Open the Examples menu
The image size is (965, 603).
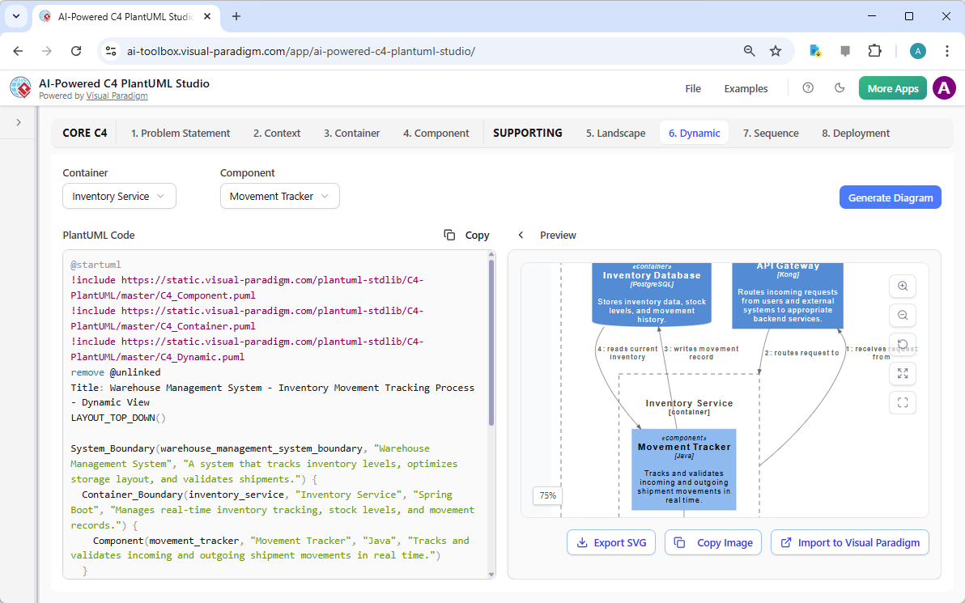pyautogui.click(x=745, y=88)
